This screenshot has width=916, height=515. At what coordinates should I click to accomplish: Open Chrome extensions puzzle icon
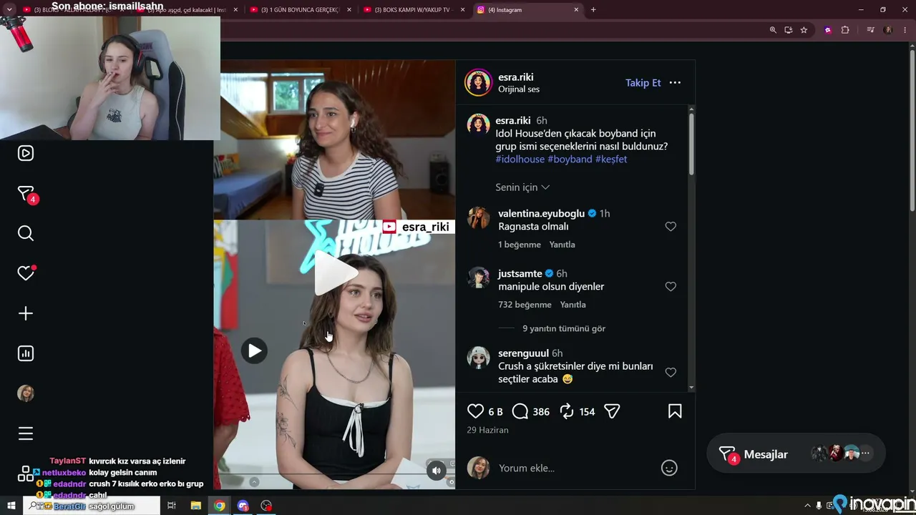pos(845,30)
